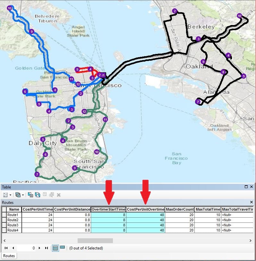The height and width of the screenshot is (261, 256).
Task: Click blue route stop 6 marker
Action: pyautogui.click(x=25, y=91)
